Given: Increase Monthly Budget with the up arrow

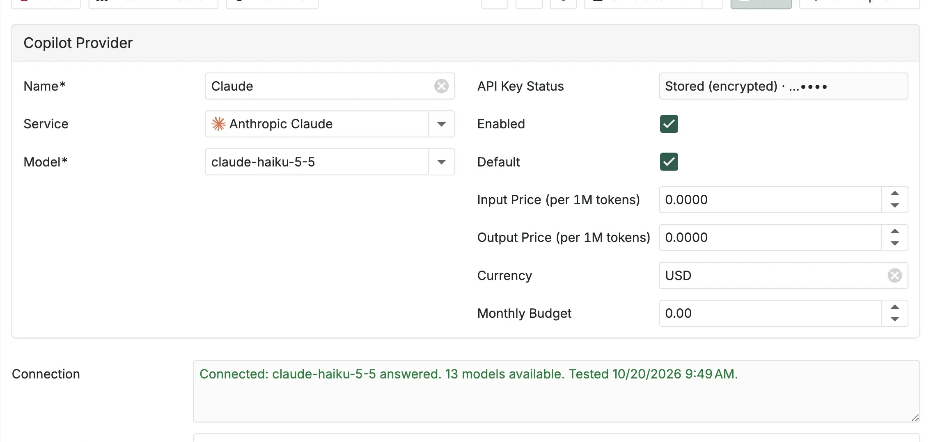Looking at the screenshot, I should (x=895, y=307).
